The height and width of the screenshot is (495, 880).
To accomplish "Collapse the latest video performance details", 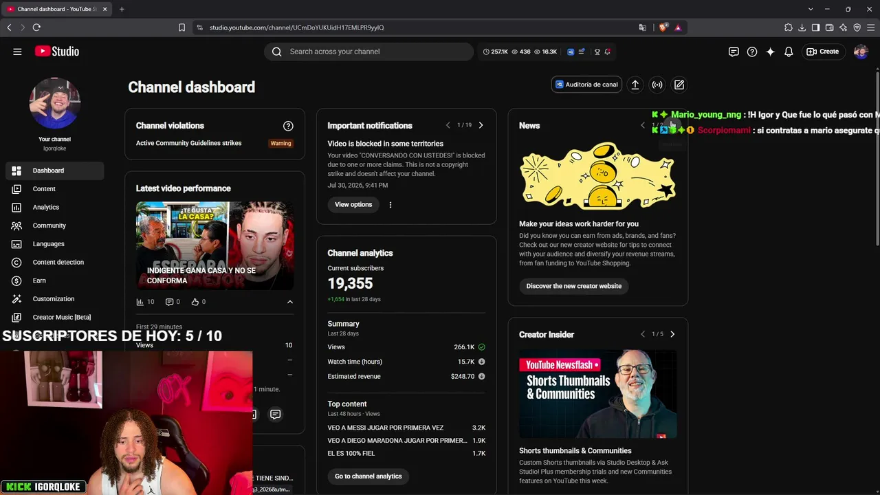I will tap(289, 302).
